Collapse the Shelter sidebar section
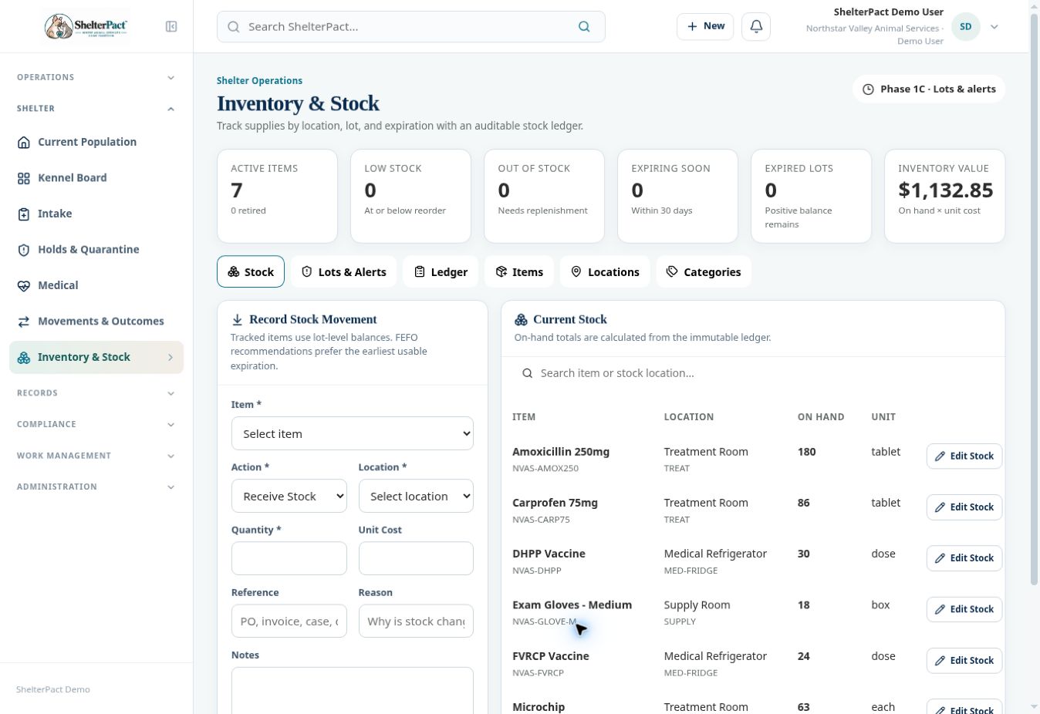1040x714 pixels. [96, 109]
